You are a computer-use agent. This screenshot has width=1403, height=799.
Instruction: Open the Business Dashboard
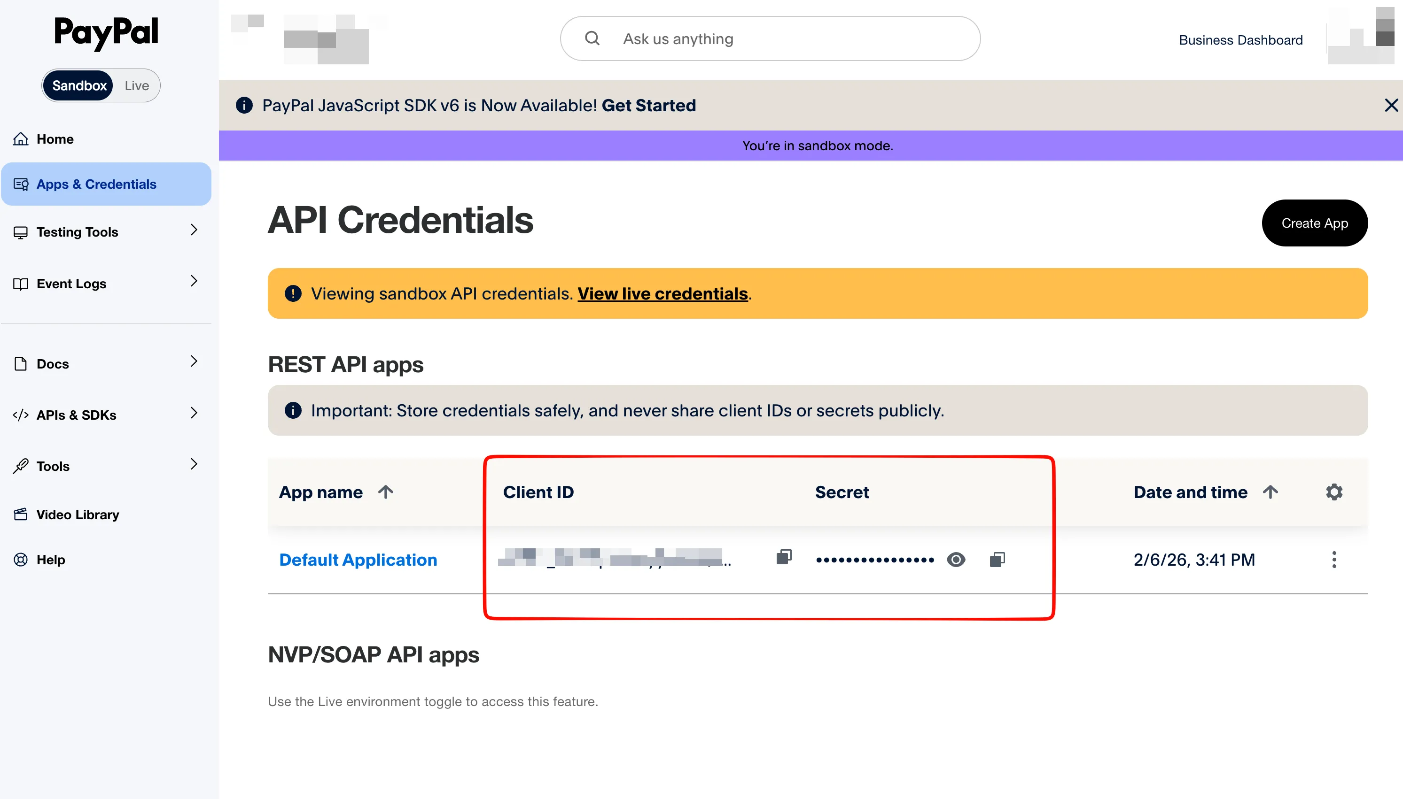1240,39
